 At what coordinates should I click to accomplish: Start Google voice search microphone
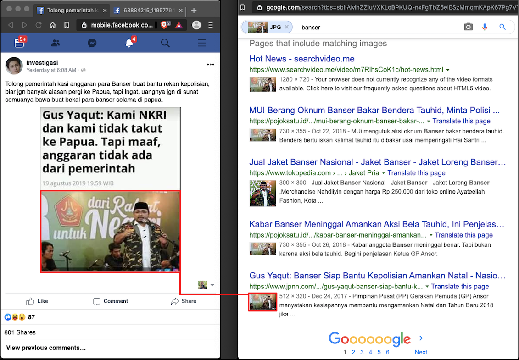(x=485, y=27)
